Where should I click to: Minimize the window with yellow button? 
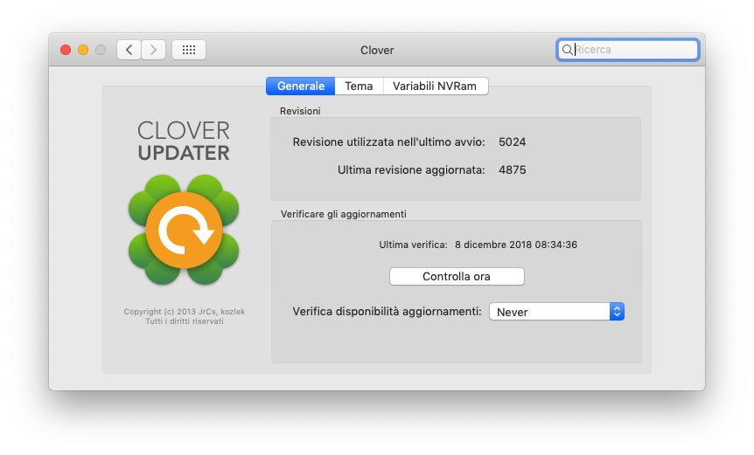(x=83, y=50)
